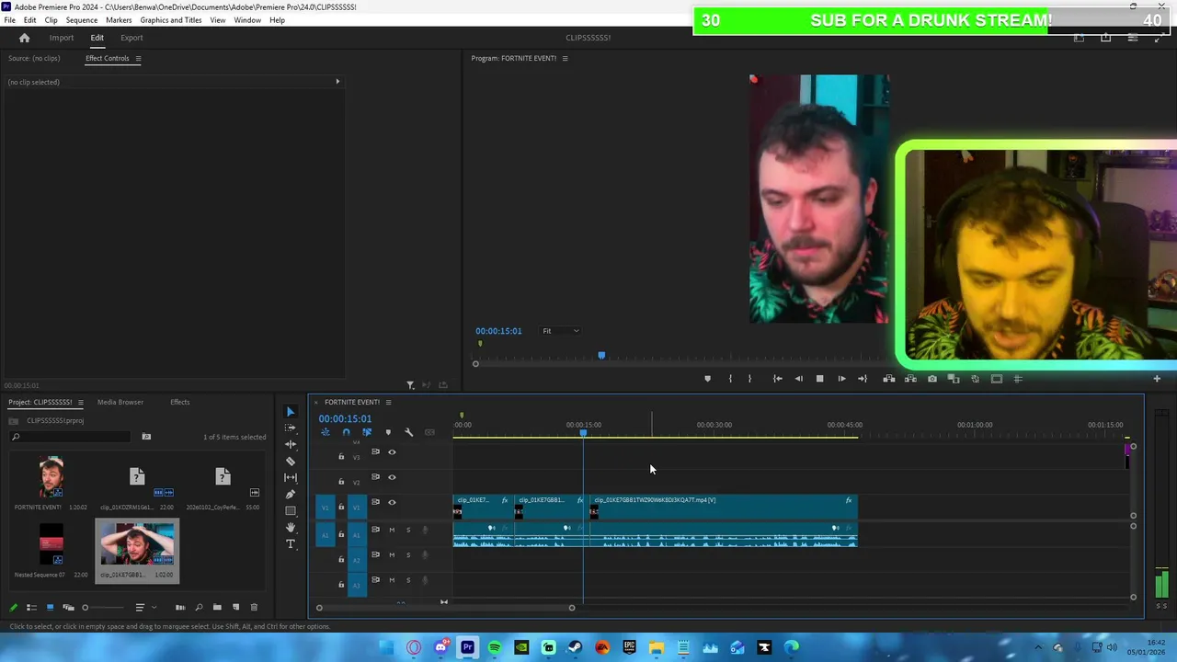
Task: Toggle project writable green pencil icon
Action: click(x=13, y=607)
